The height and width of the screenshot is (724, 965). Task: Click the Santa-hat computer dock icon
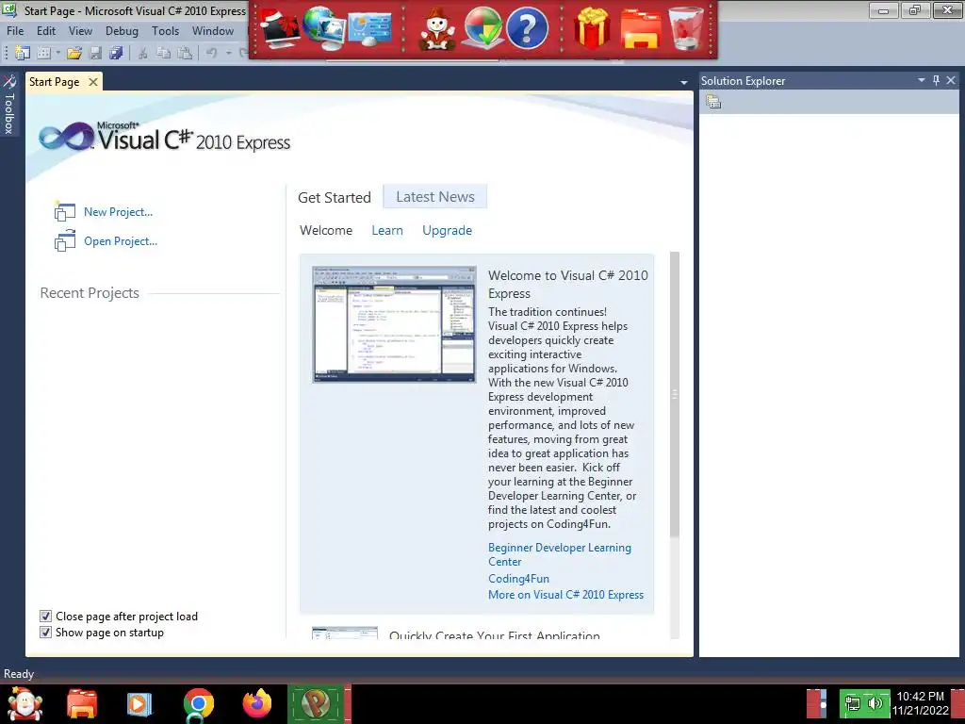tap(280, 28)
